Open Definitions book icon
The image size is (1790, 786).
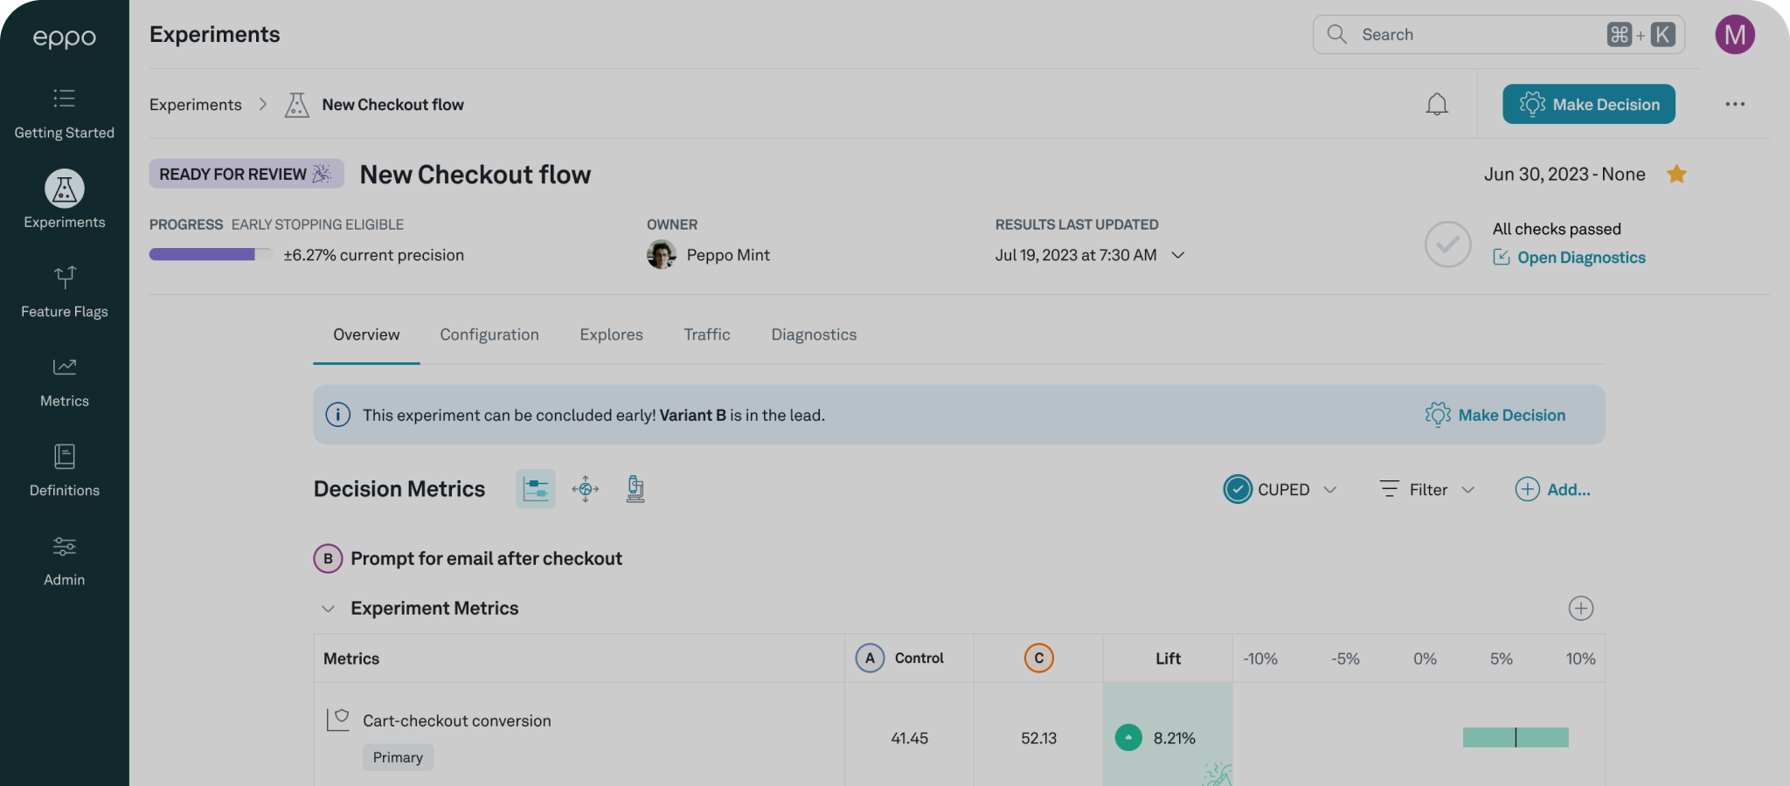coord(65,456)
